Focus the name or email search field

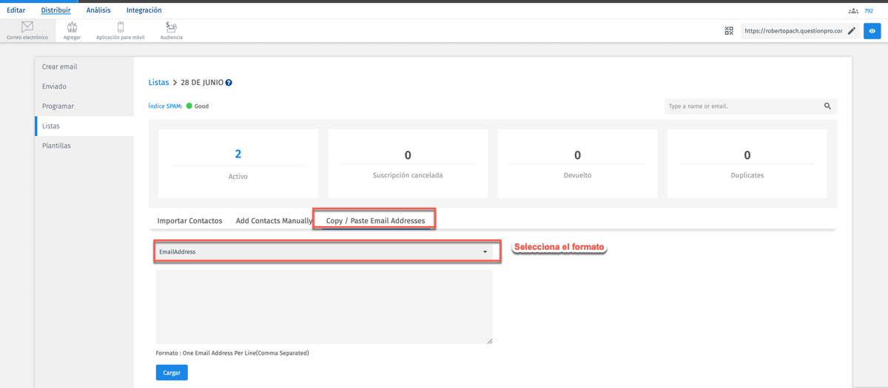(743, 106)
